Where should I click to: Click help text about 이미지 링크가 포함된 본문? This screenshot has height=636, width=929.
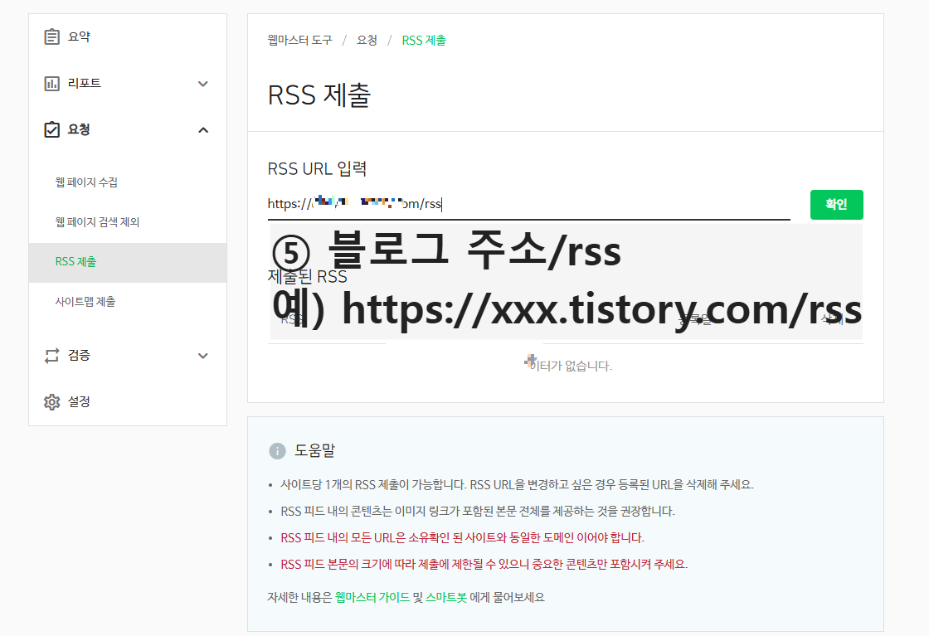[478, 511]
